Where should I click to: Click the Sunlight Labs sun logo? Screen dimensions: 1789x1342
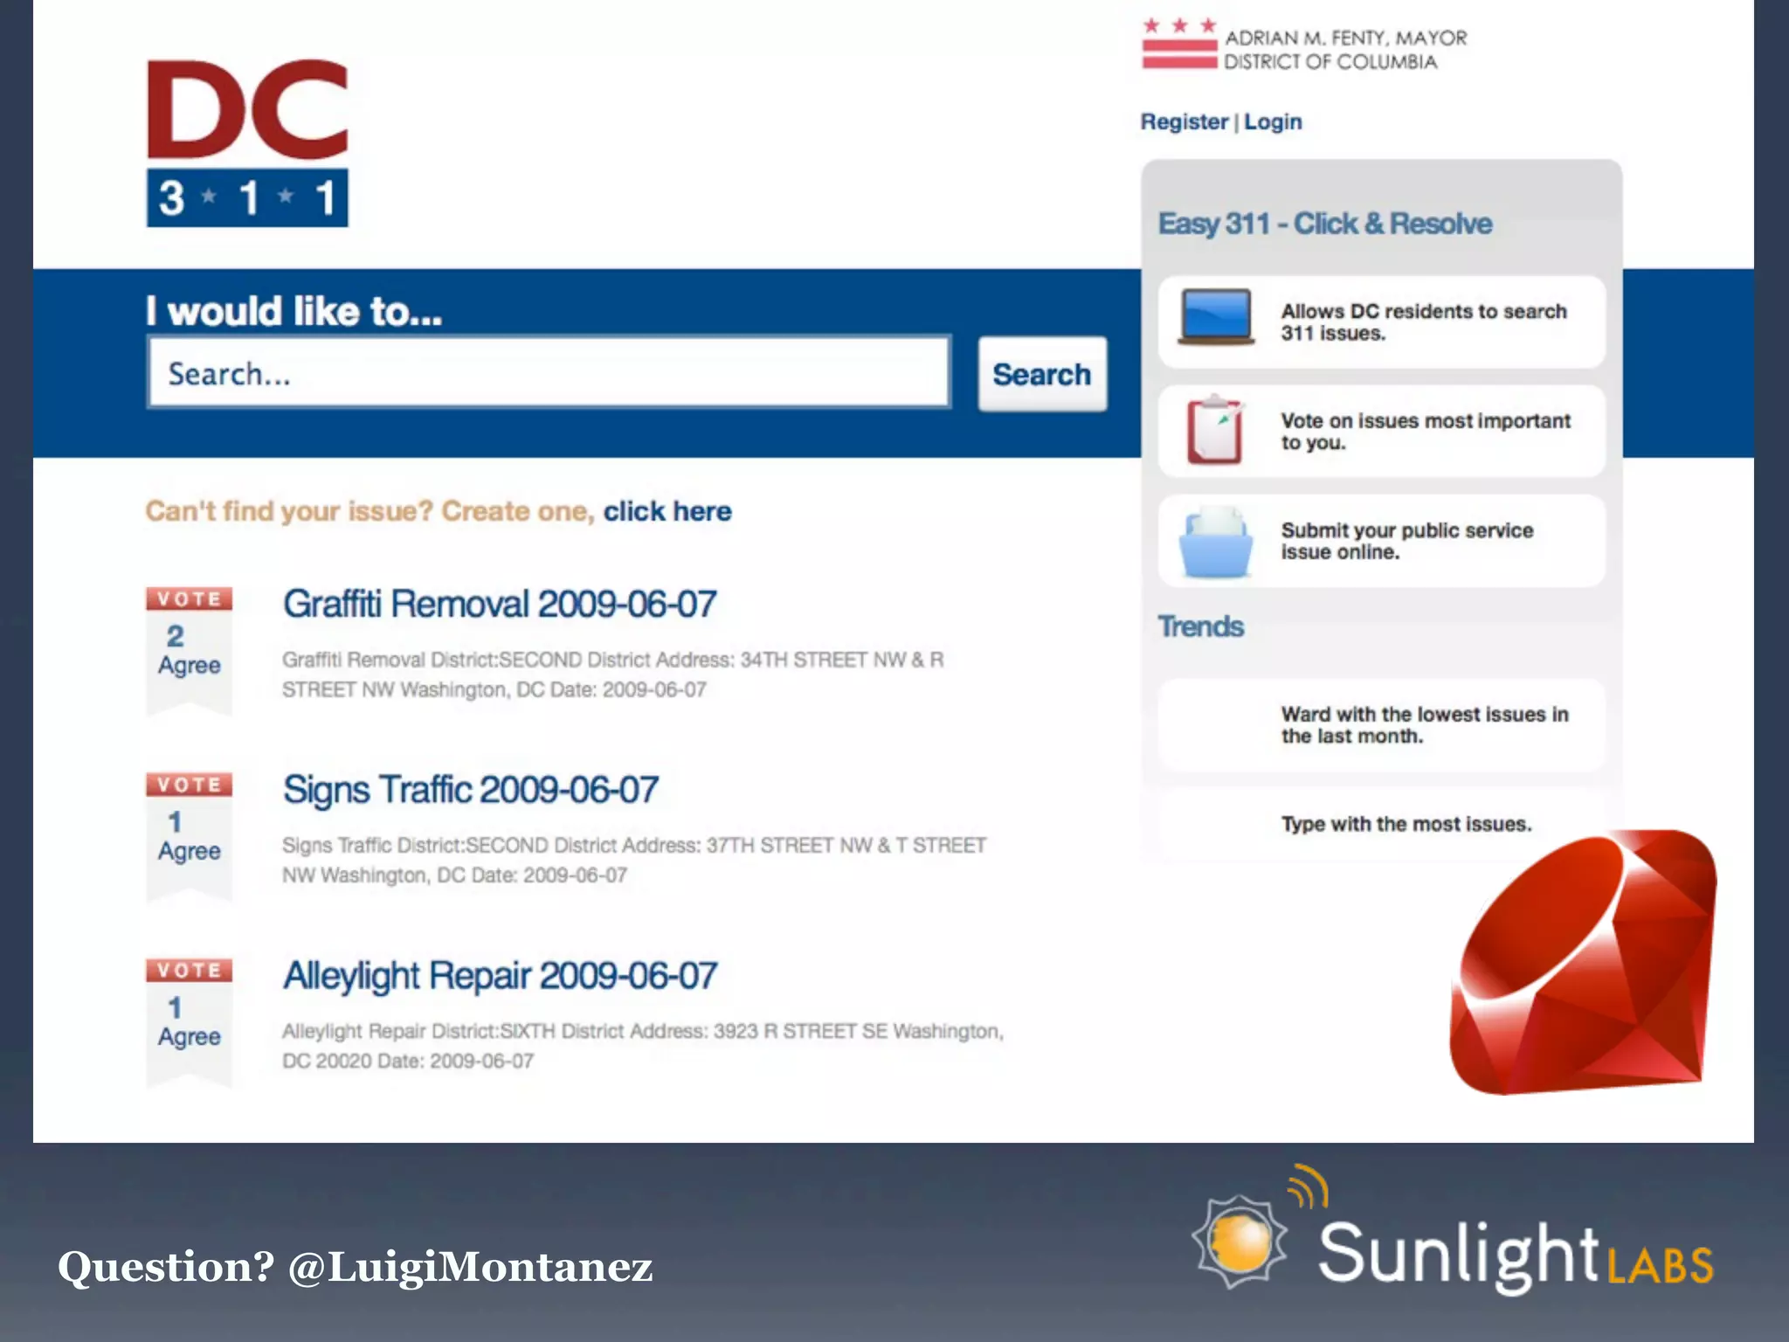(x=1240, y=1241)
